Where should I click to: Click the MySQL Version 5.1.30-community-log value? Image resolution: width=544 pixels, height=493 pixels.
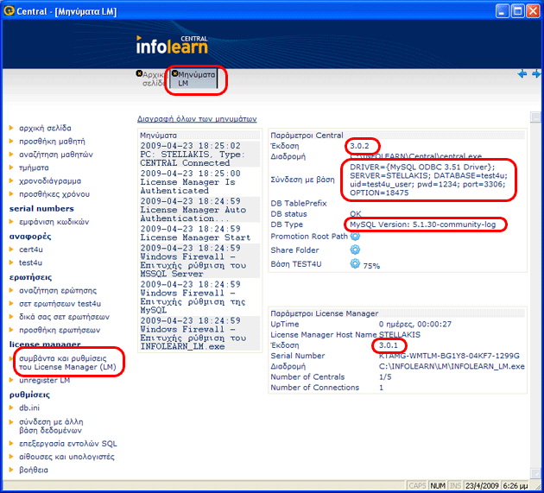pos(422,224)
